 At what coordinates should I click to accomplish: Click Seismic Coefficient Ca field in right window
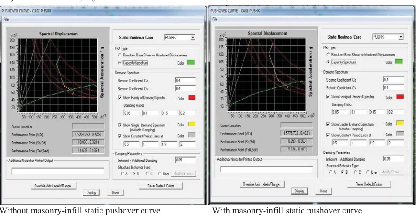click(394, 79)
